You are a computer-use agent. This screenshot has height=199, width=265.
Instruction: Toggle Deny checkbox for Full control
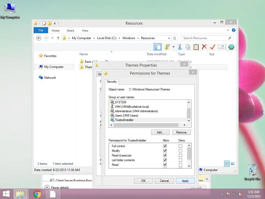click(180, 146)
